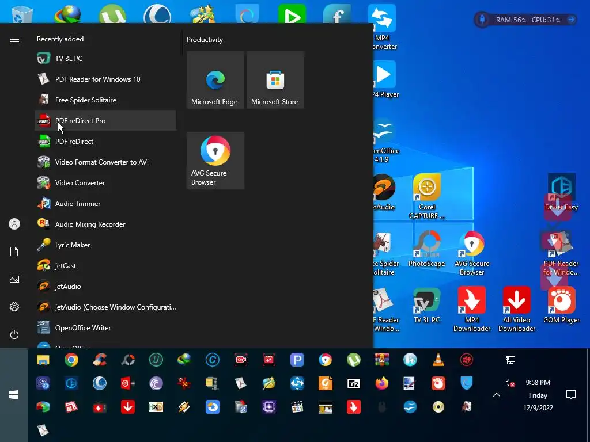
Task: Select TV 3L PC desktop shortcut
Action: click(x=427, y=305)
